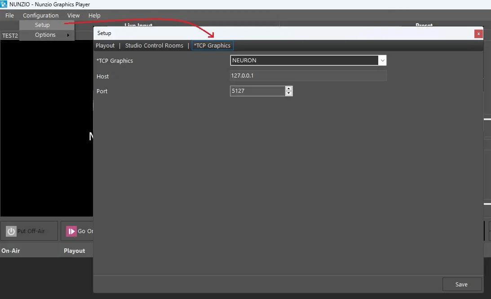491x299 pixels.
Task: Switch to the Playout tab in Setup
Action: [x=105, y=45]
